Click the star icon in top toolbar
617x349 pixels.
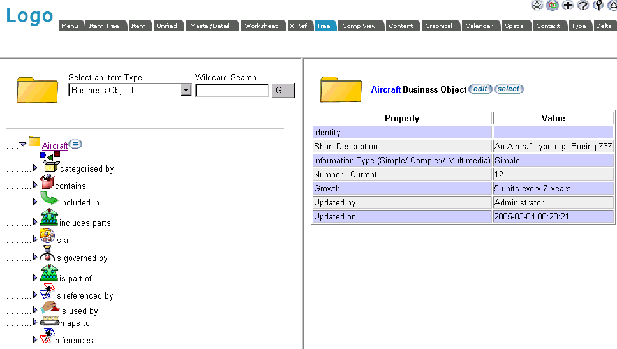537,5
